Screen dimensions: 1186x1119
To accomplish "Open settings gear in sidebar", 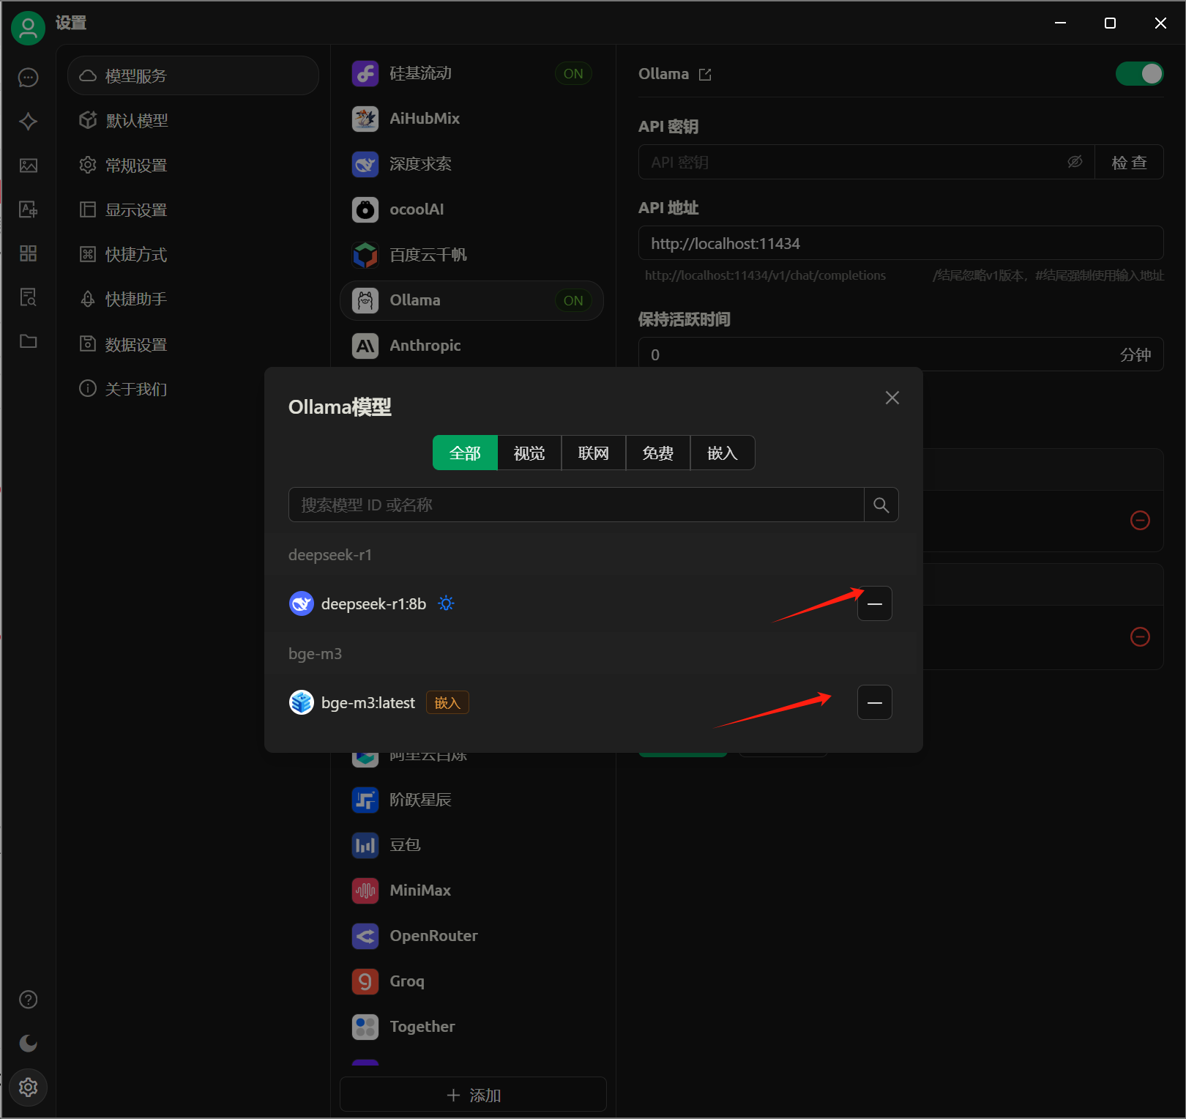I will point(28,1088).
